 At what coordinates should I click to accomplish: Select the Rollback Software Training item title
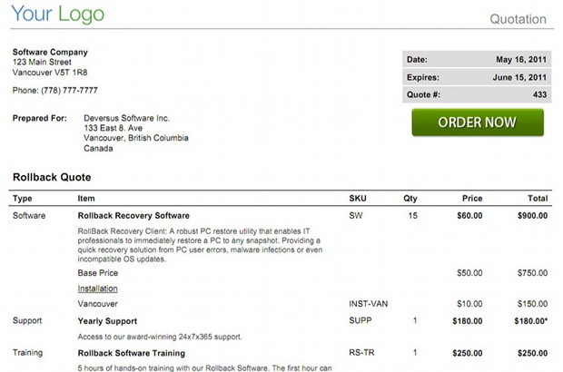click(x=132, y=353)
